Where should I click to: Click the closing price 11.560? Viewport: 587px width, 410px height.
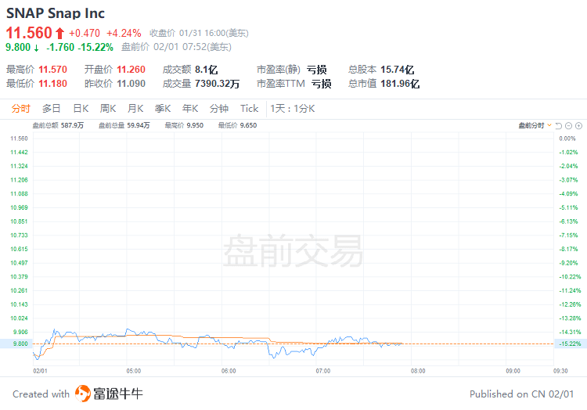tap(29, 33)
